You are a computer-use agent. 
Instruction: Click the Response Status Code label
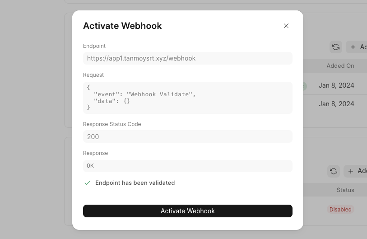[112, 124]
